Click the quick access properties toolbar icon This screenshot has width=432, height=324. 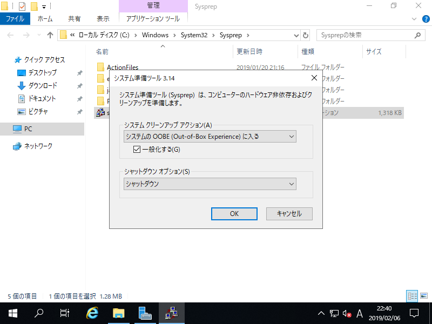pyautogui.click(x=22, y=6)
